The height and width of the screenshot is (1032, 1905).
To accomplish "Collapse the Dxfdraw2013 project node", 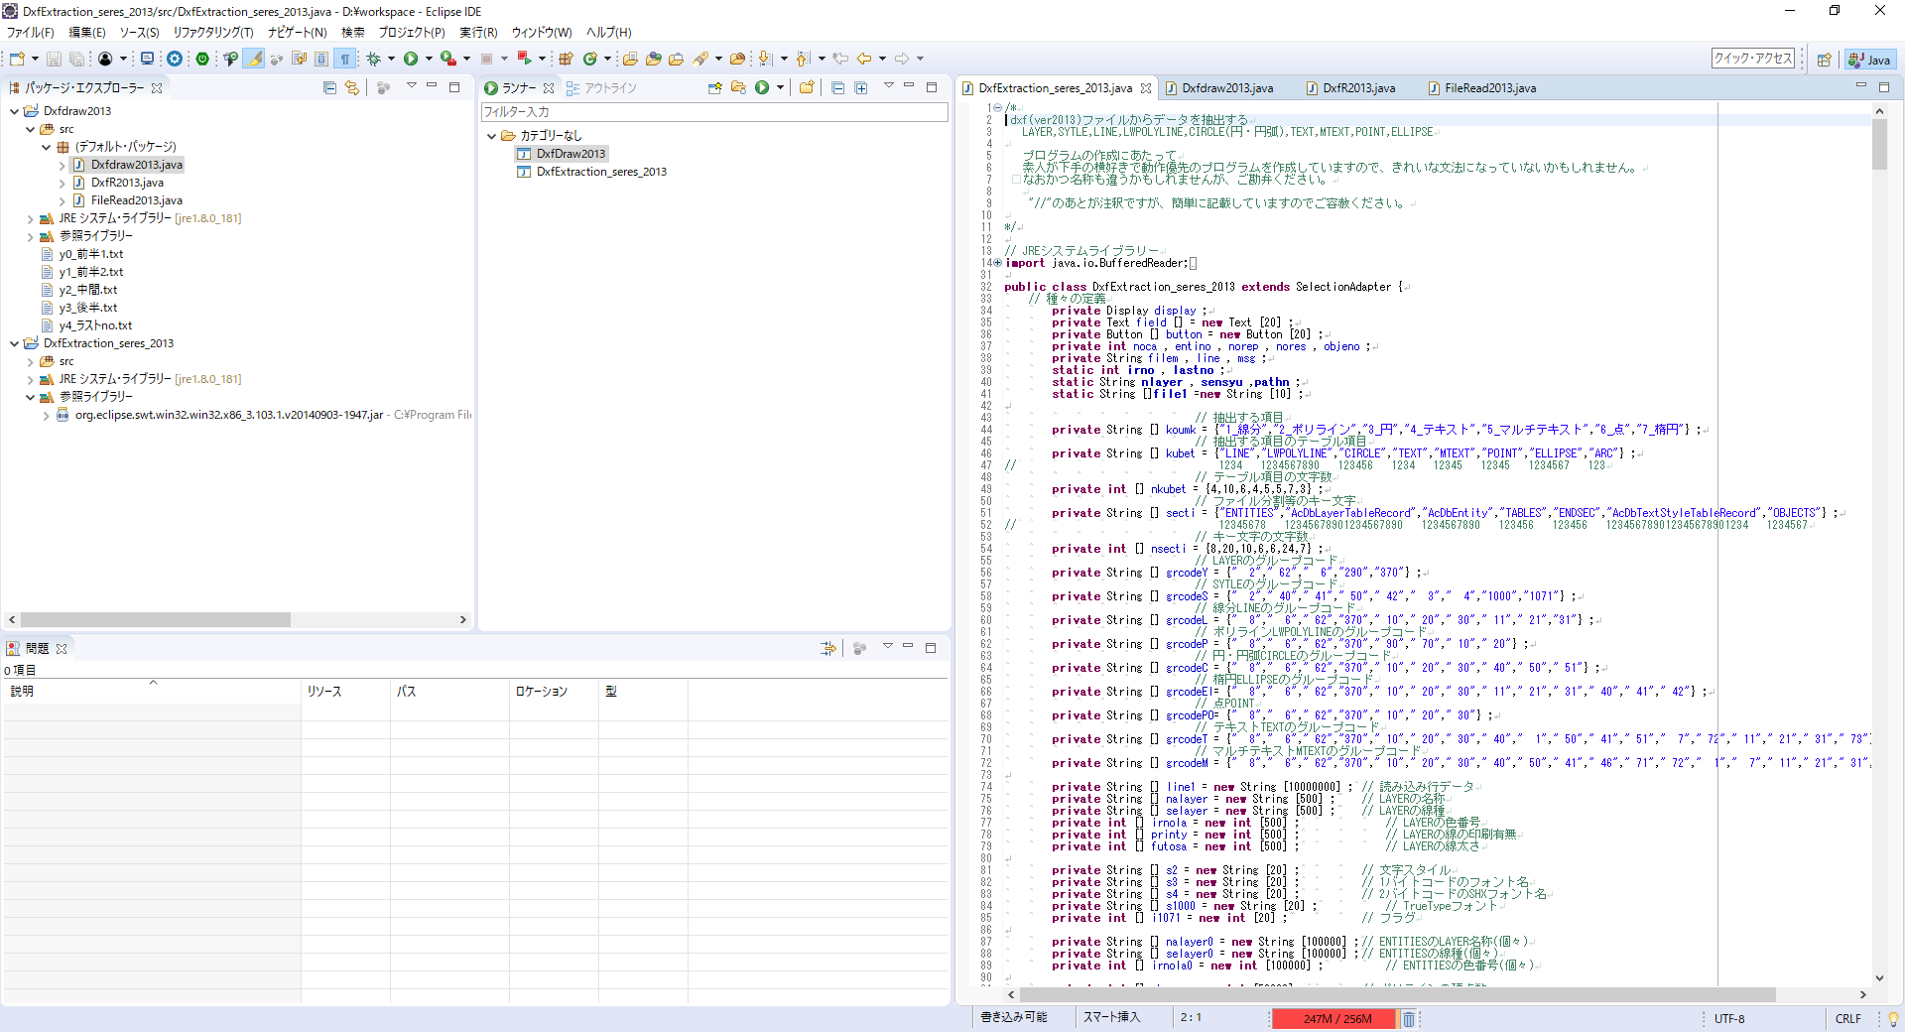I will [x=14, y=111].
